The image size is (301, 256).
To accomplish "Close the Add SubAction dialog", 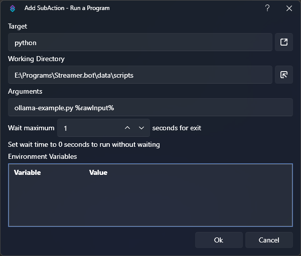I will click(289, 9).
